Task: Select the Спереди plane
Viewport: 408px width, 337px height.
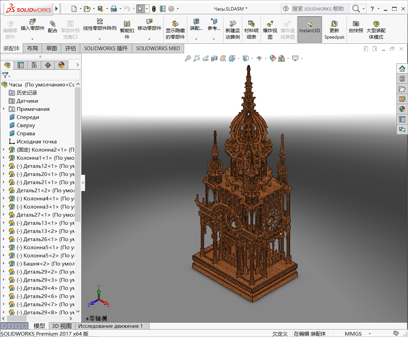Action: [28, 117]
